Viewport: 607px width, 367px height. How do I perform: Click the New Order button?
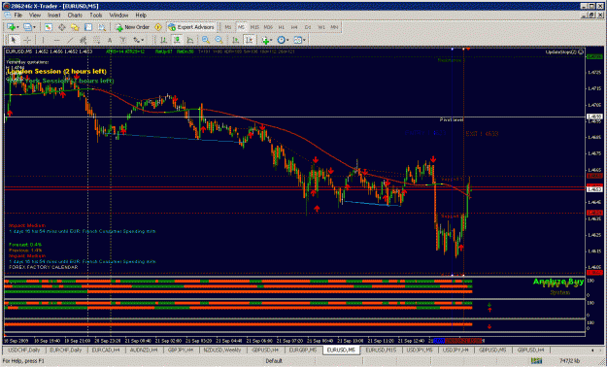click(132, 27)
